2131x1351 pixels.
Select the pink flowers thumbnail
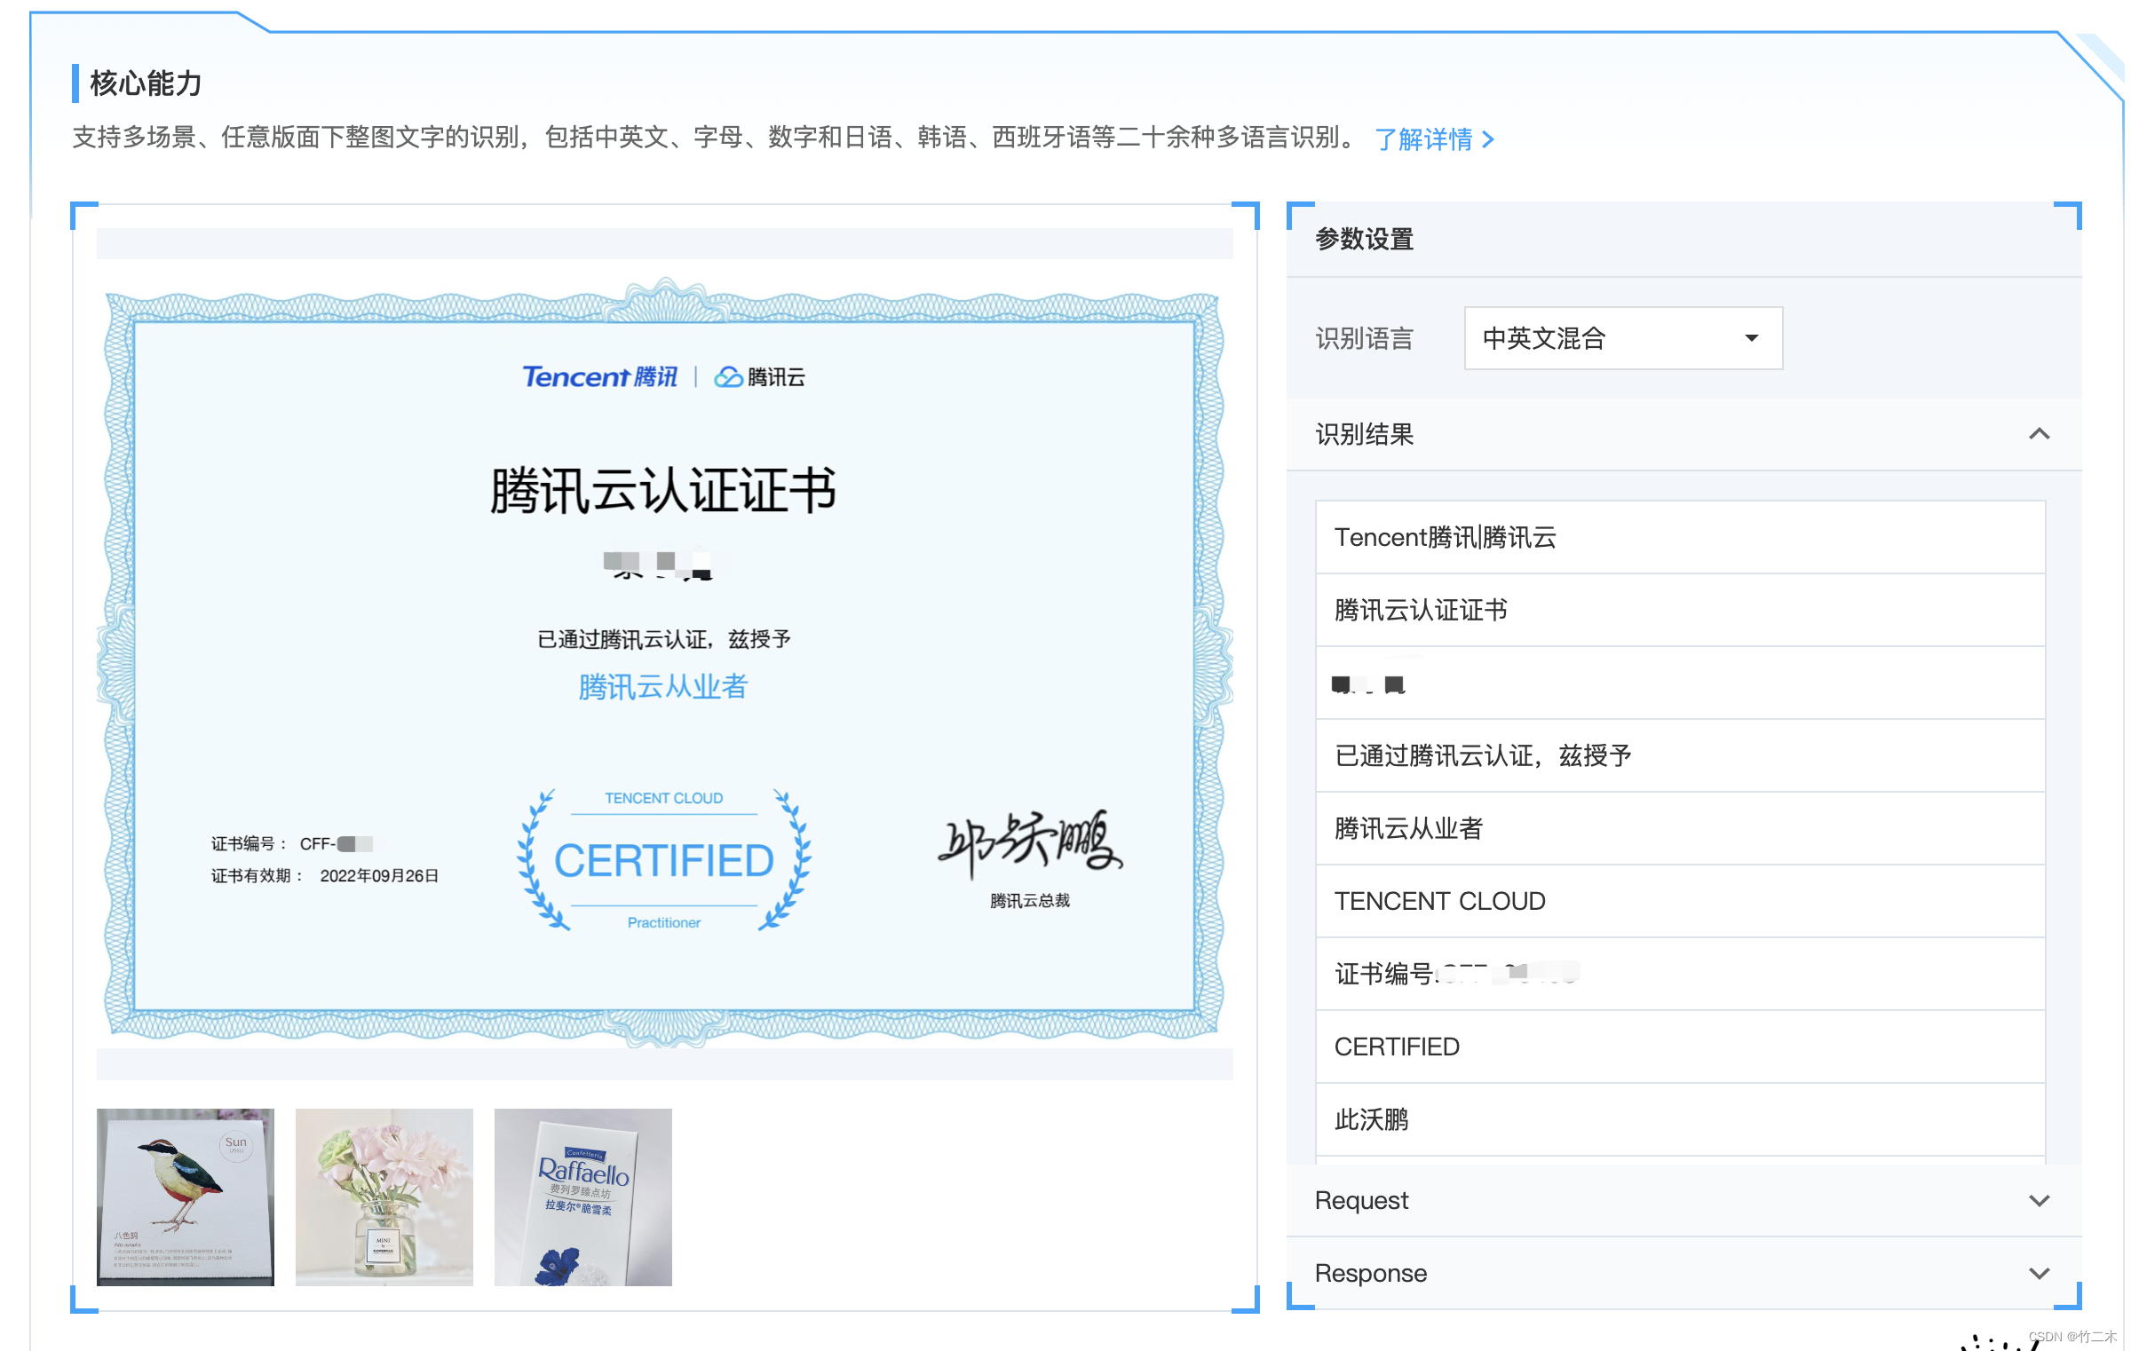(384, 1197)
